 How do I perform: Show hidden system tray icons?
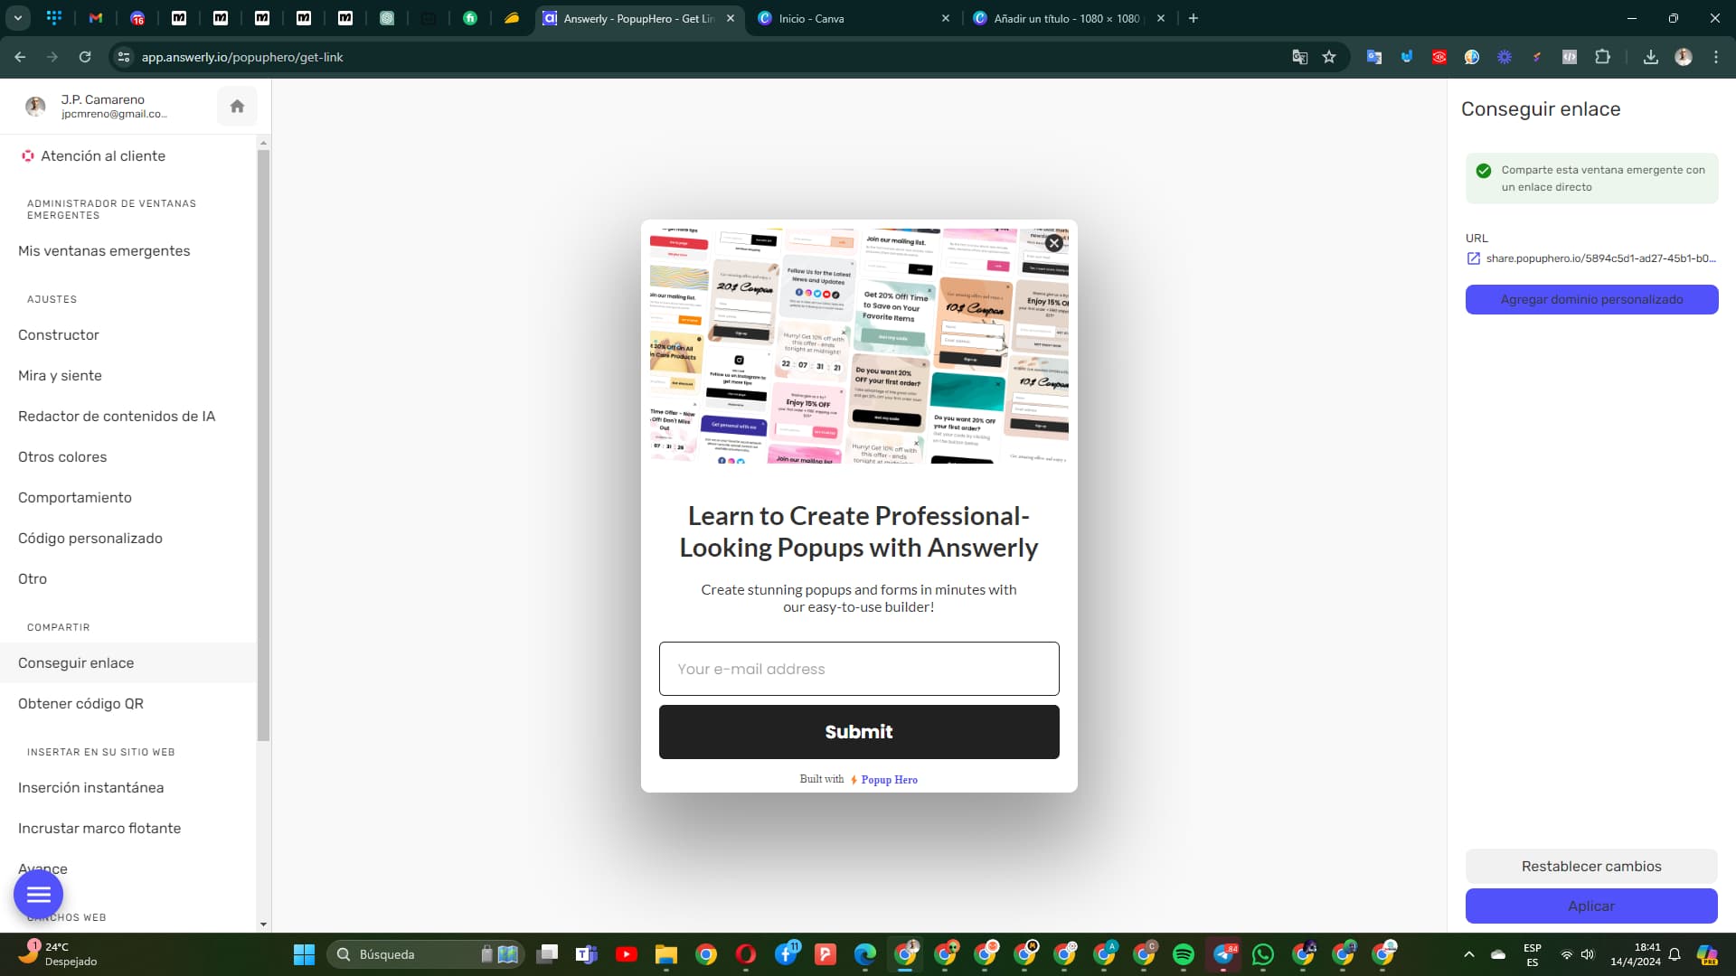[1469, 954]
